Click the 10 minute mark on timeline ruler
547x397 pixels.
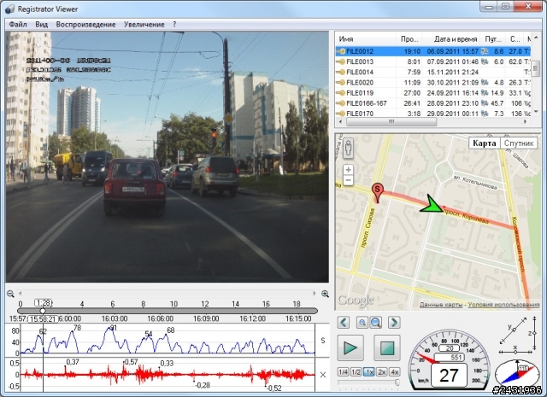point(174,304)
